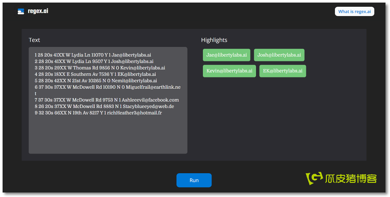Click the green watermark logo icon
This screenshot has width=390, height=197.
pos(314,178)
